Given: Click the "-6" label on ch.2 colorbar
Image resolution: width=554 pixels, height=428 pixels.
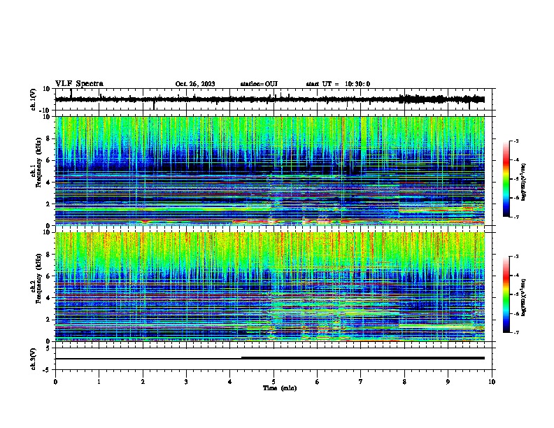Looking at the screenshot, I should [516, 313].
